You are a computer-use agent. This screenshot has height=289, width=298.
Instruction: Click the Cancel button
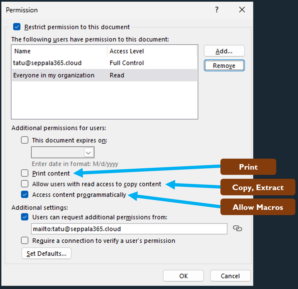tap(230, 276)
